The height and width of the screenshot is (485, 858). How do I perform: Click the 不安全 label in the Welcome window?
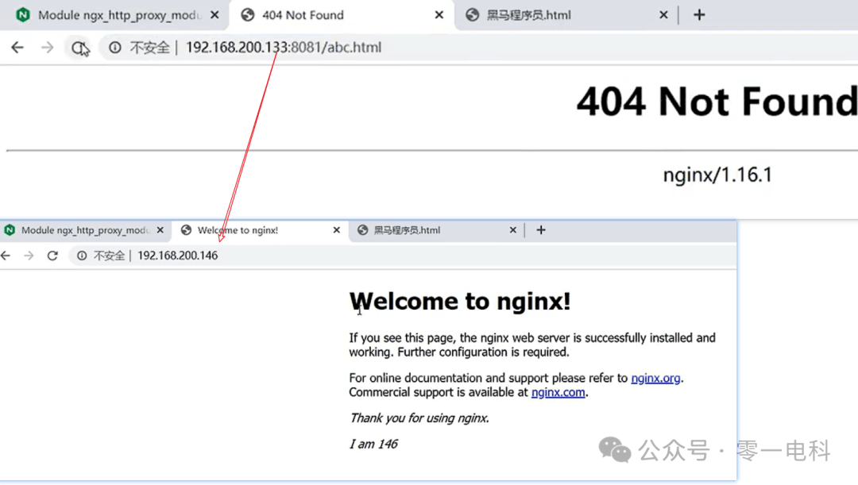(x=110, y=256)
